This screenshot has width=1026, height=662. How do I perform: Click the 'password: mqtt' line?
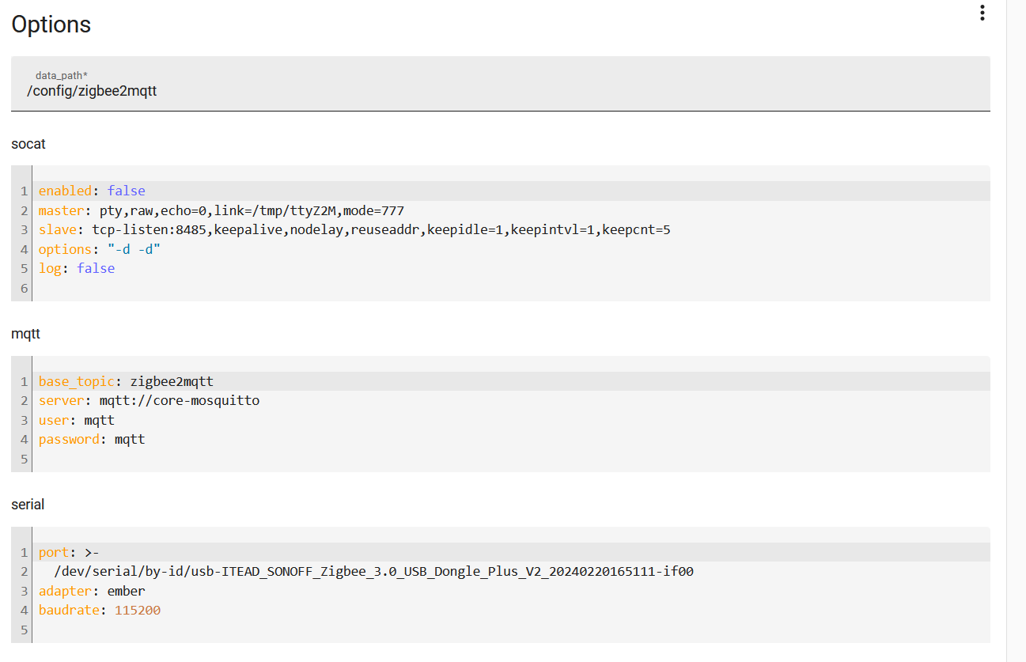coord(92,439)
